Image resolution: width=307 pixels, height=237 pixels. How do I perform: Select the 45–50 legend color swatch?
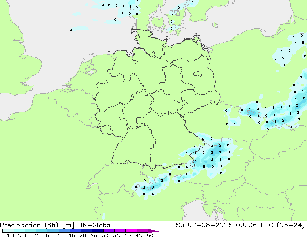(x=142, y=231)
